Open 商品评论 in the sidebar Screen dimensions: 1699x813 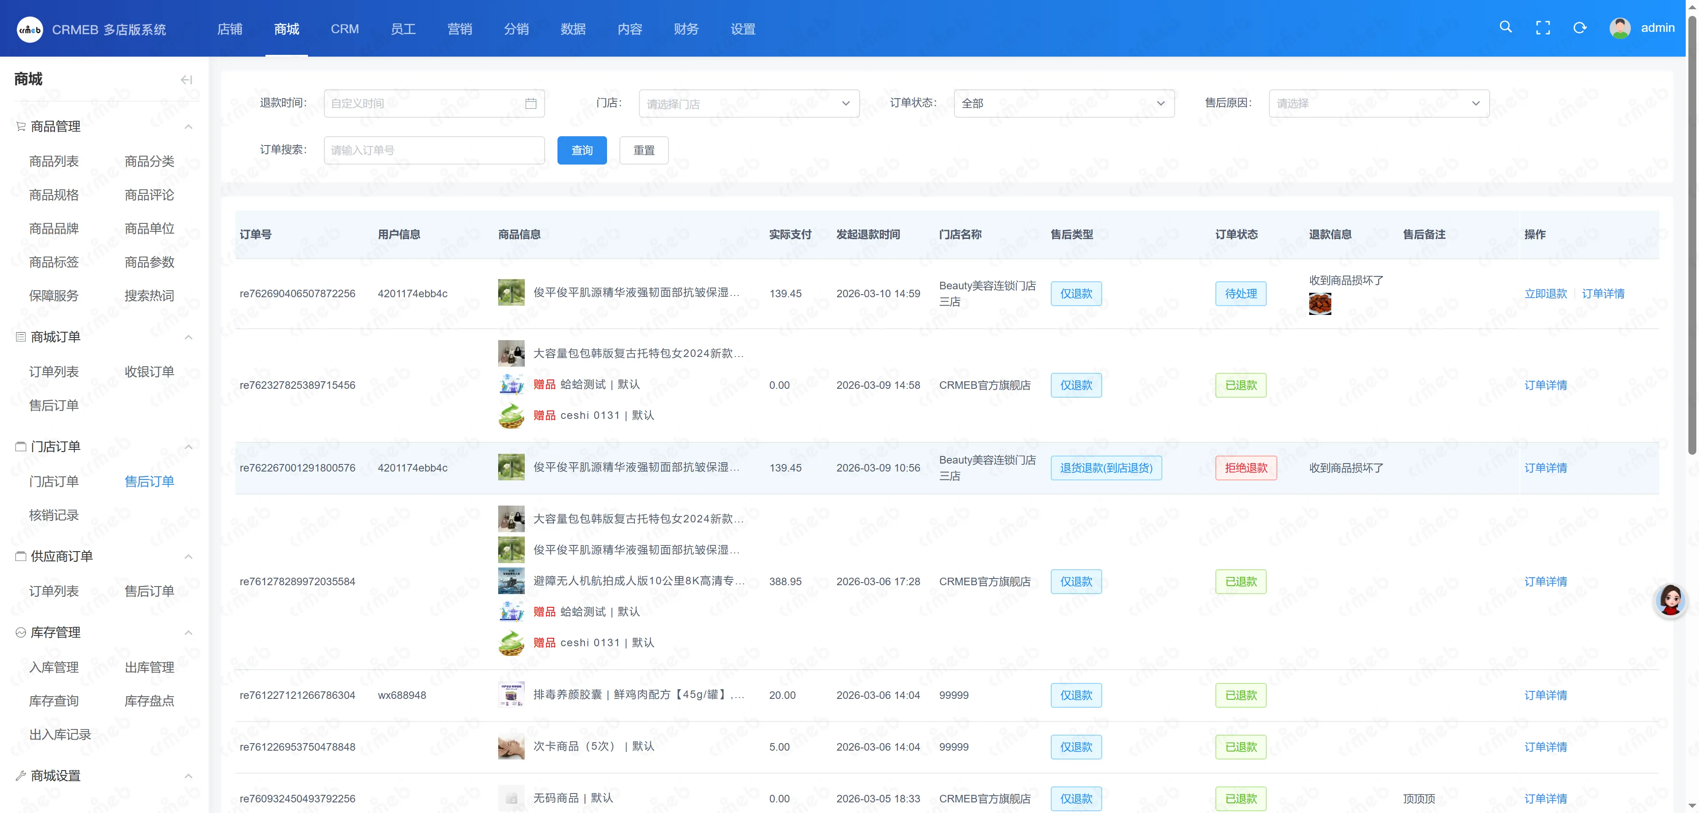tap(150, 195)
